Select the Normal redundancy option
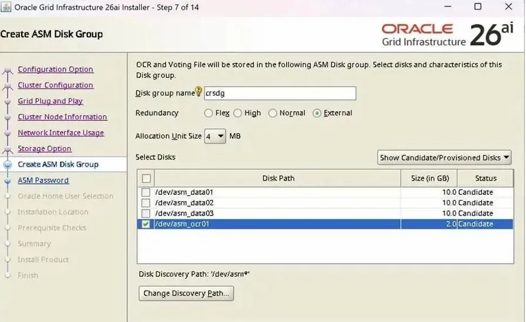The width and height of the screenshot is (526, 322). (x=272, y=113)
